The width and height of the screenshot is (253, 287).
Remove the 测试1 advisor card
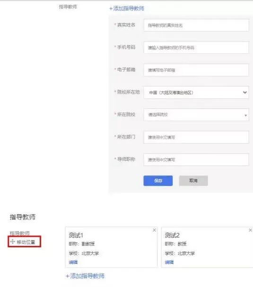tap(154, 230)
